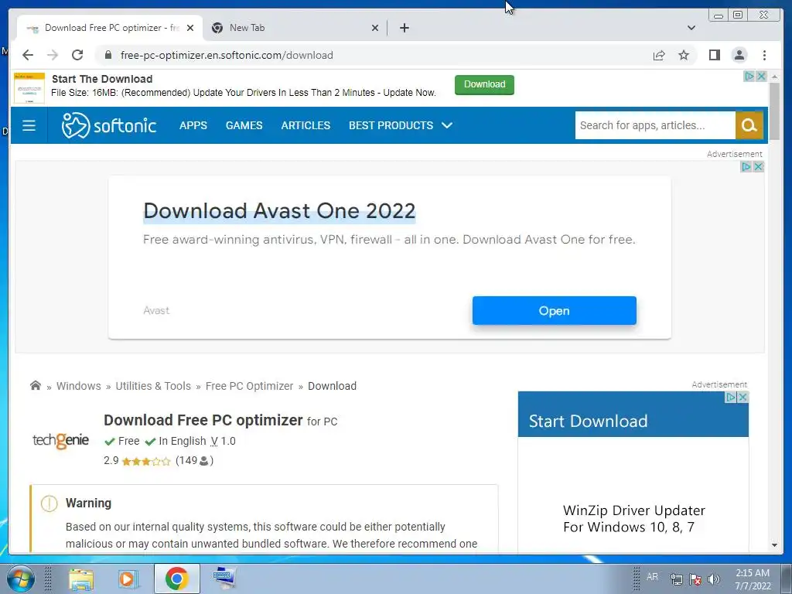
Task: Open the ARTICLES menu item
Action: point(306,125)
